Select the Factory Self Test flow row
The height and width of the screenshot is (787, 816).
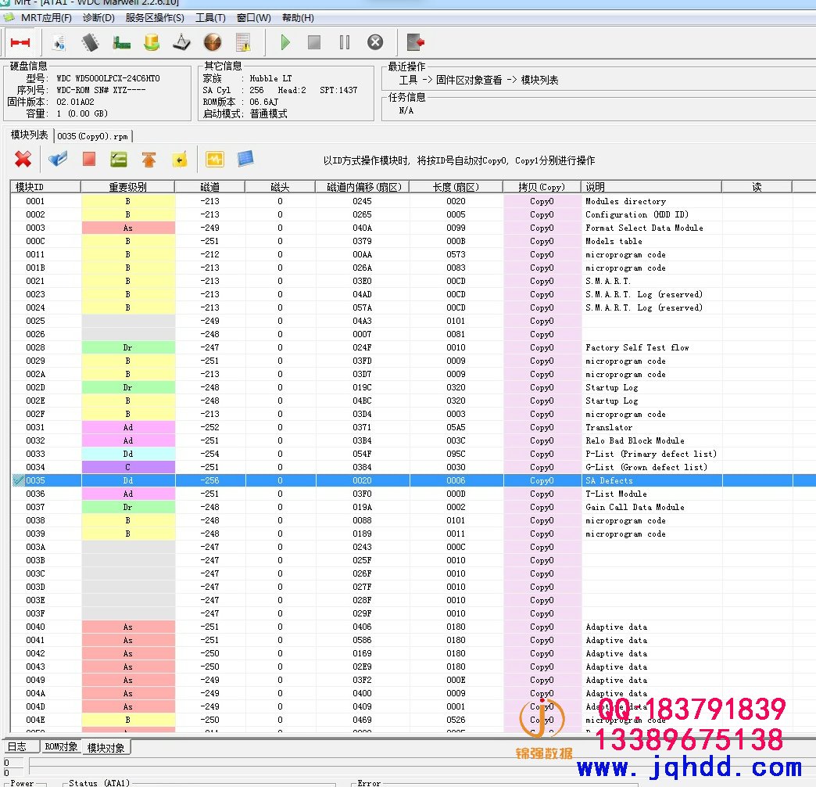pos(413,347)
